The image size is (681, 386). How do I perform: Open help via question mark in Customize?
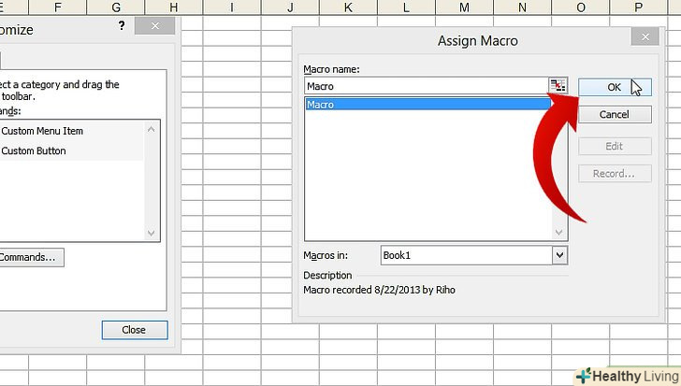pos(122,26)
